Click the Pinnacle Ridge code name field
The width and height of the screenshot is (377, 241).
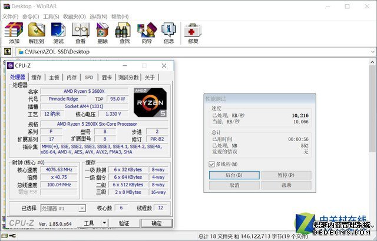click(x=63, y=99)
